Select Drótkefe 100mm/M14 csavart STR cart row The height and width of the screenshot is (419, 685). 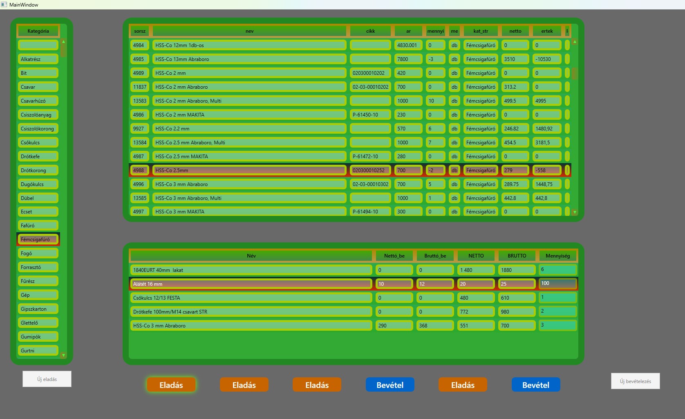tap(251, 312)
